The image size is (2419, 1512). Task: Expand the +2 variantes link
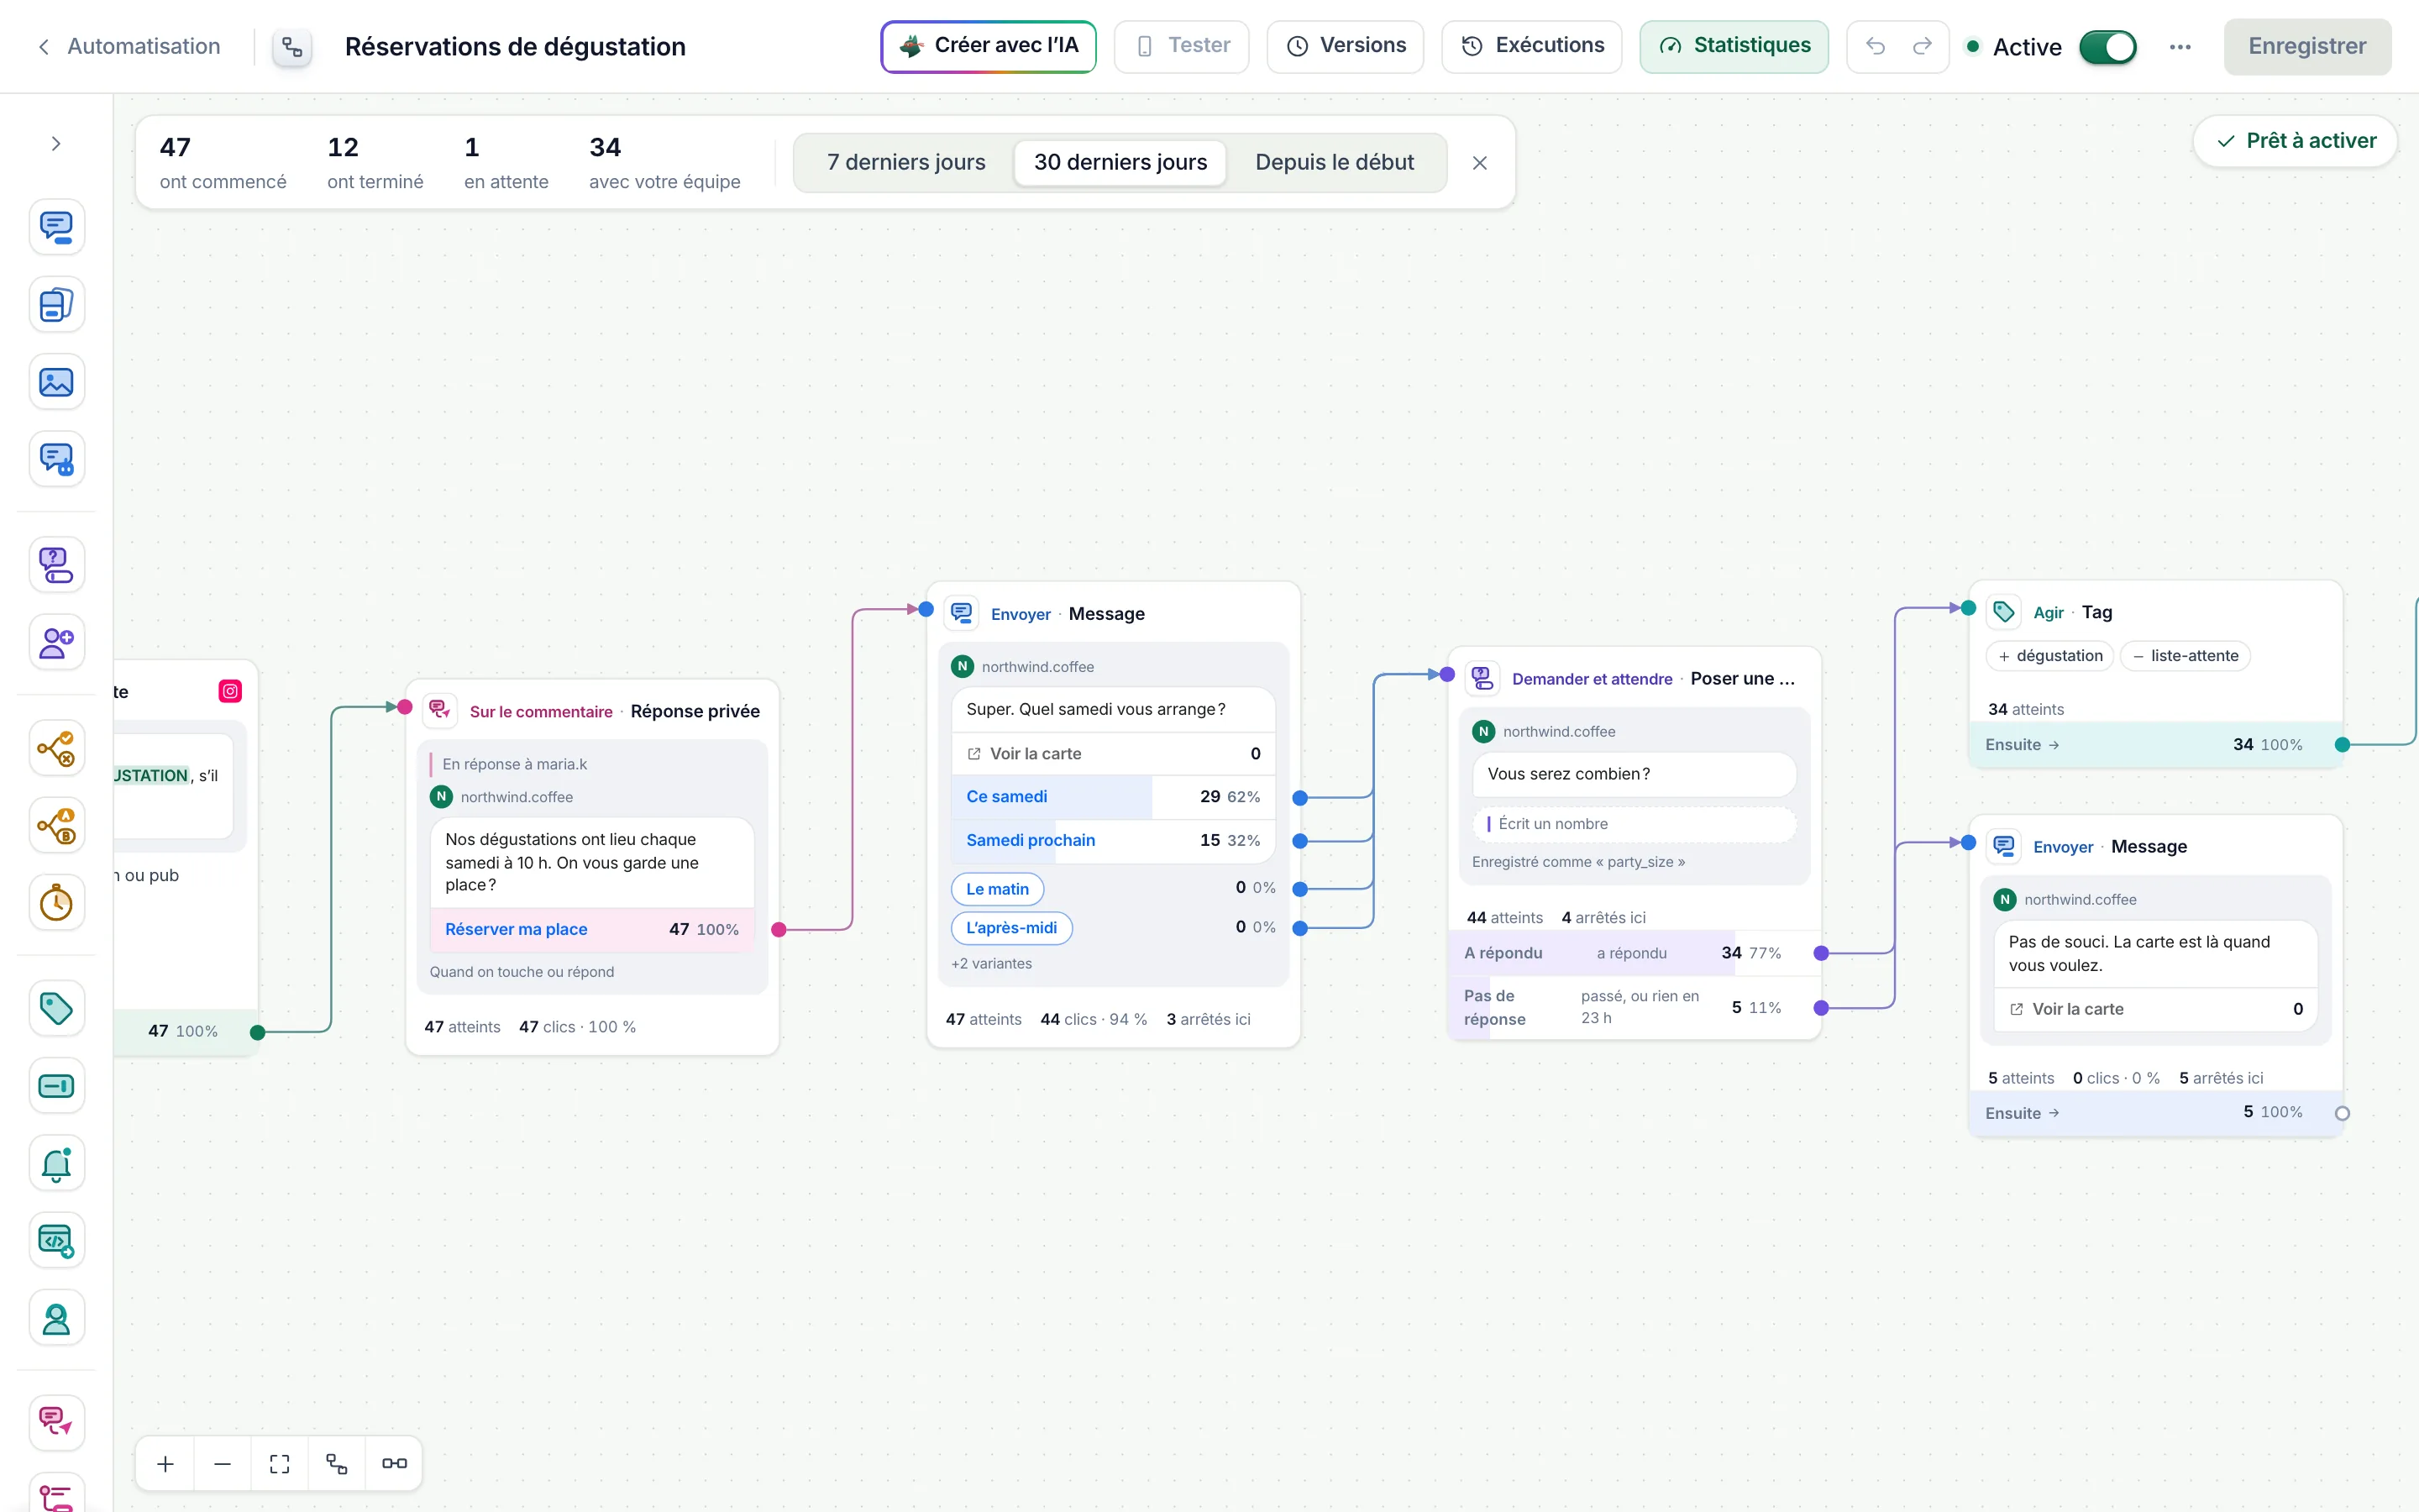tap(992, 964)
